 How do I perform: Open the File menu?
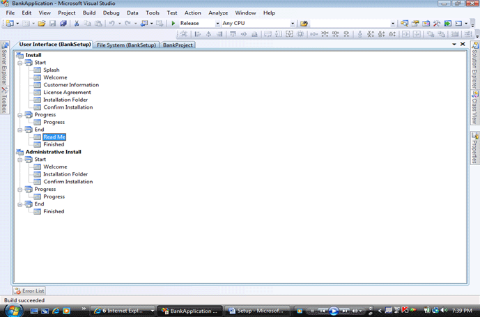10,13
